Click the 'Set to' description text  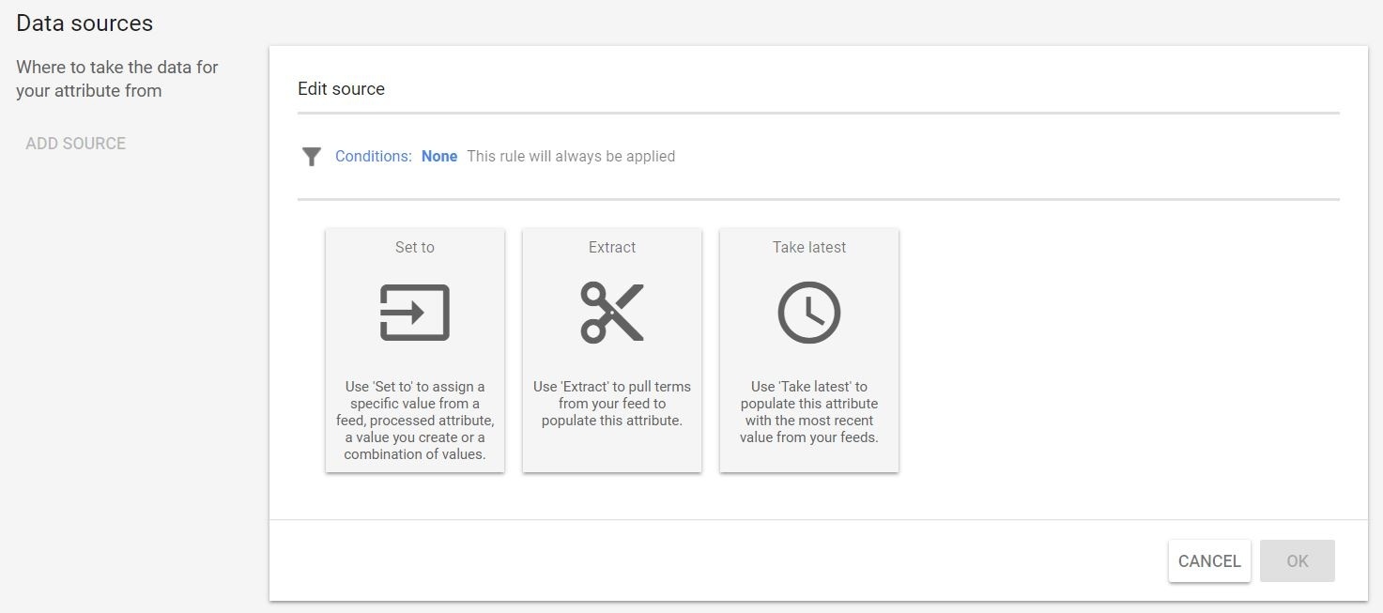coord(414,421)
